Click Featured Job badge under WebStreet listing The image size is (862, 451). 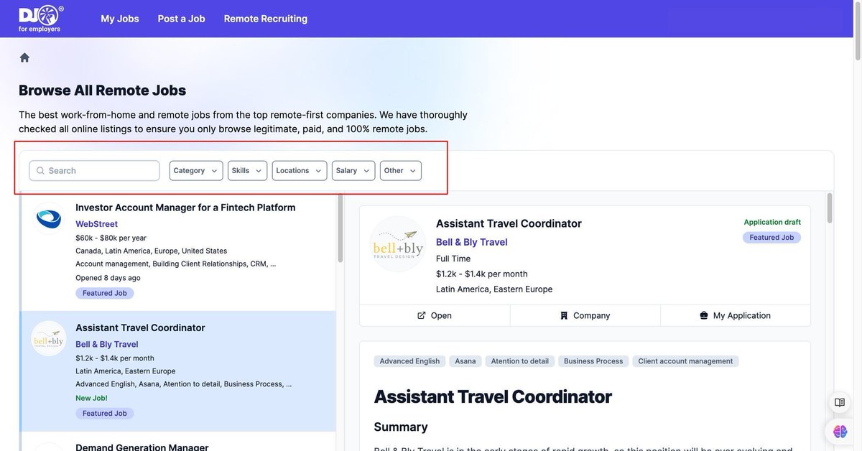pyautogui.click(x=105, y=293)
